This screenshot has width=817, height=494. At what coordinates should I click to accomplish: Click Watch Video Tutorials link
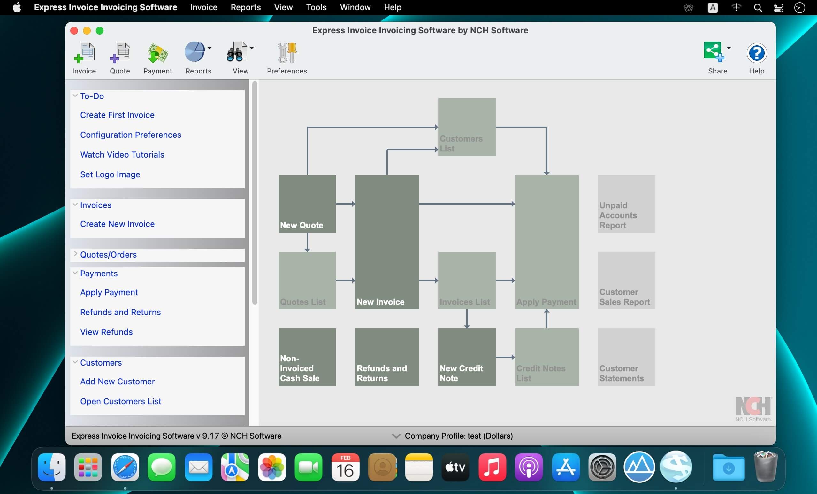coord(122,155)
